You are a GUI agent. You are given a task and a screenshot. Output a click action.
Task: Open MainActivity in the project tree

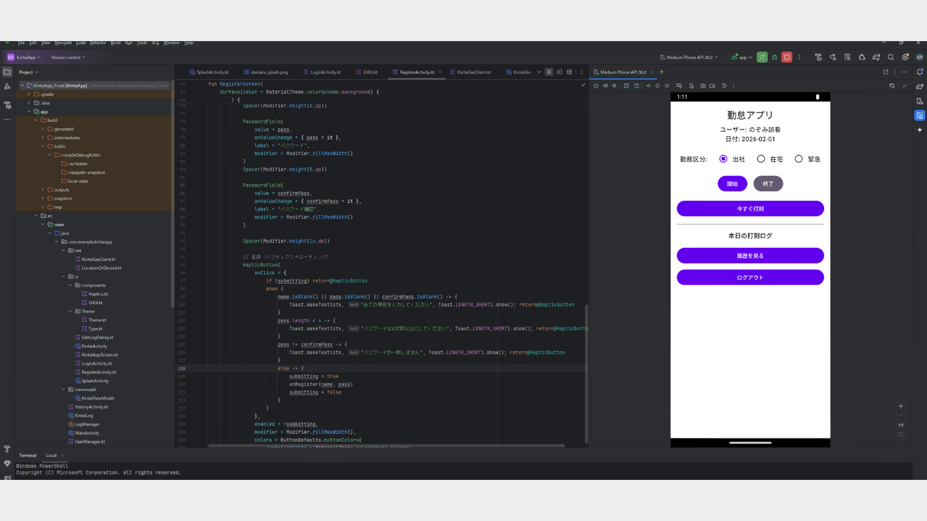87,433
